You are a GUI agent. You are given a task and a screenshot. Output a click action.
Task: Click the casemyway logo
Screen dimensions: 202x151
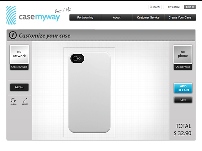tap(33, 15)
